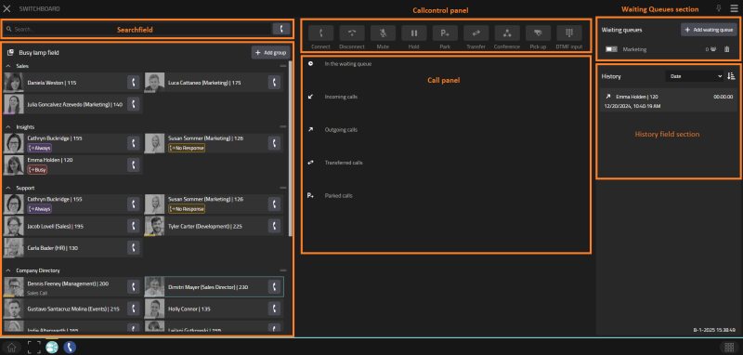This screenshot has width=743, height=355.
Task: Click the Transfer call icon
Action: [476, 33]
